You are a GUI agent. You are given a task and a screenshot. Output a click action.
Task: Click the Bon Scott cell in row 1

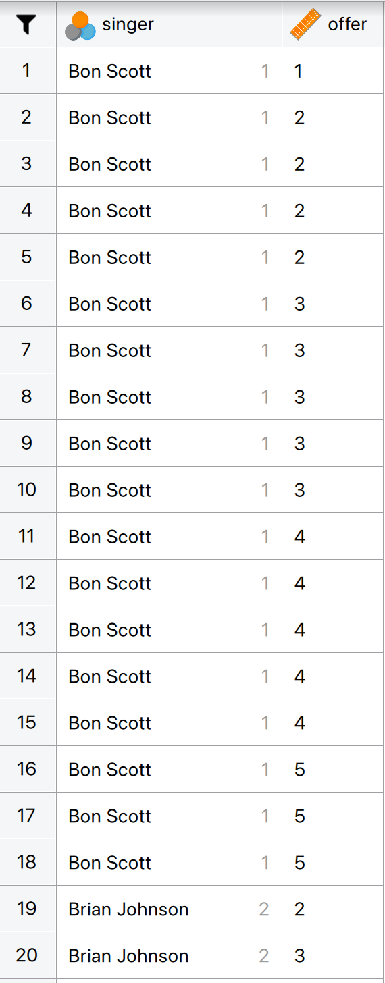tap(169, 71)
